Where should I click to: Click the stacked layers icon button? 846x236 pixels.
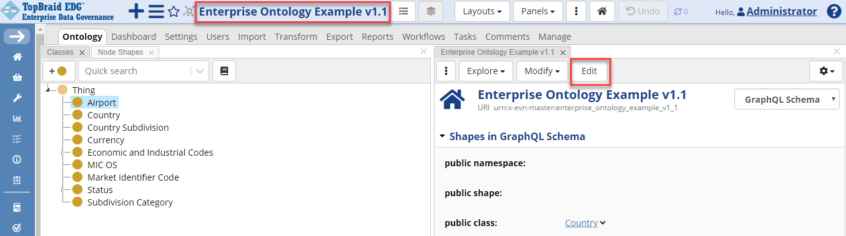(x=431, y=11)
